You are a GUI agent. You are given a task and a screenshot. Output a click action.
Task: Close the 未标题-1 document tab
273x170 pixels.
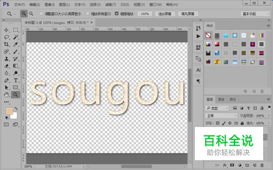(92, 22)
